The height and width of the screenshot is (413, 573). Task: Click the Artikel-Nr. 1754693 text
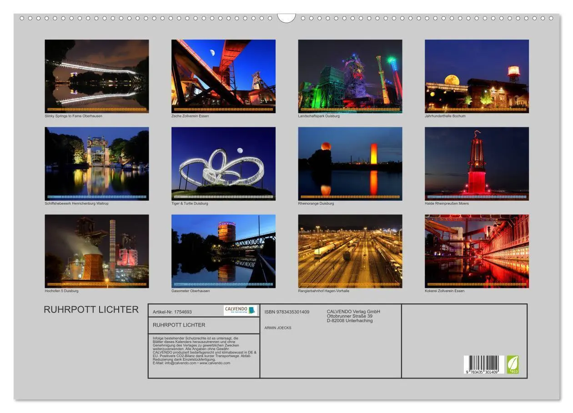click(172, 312)
